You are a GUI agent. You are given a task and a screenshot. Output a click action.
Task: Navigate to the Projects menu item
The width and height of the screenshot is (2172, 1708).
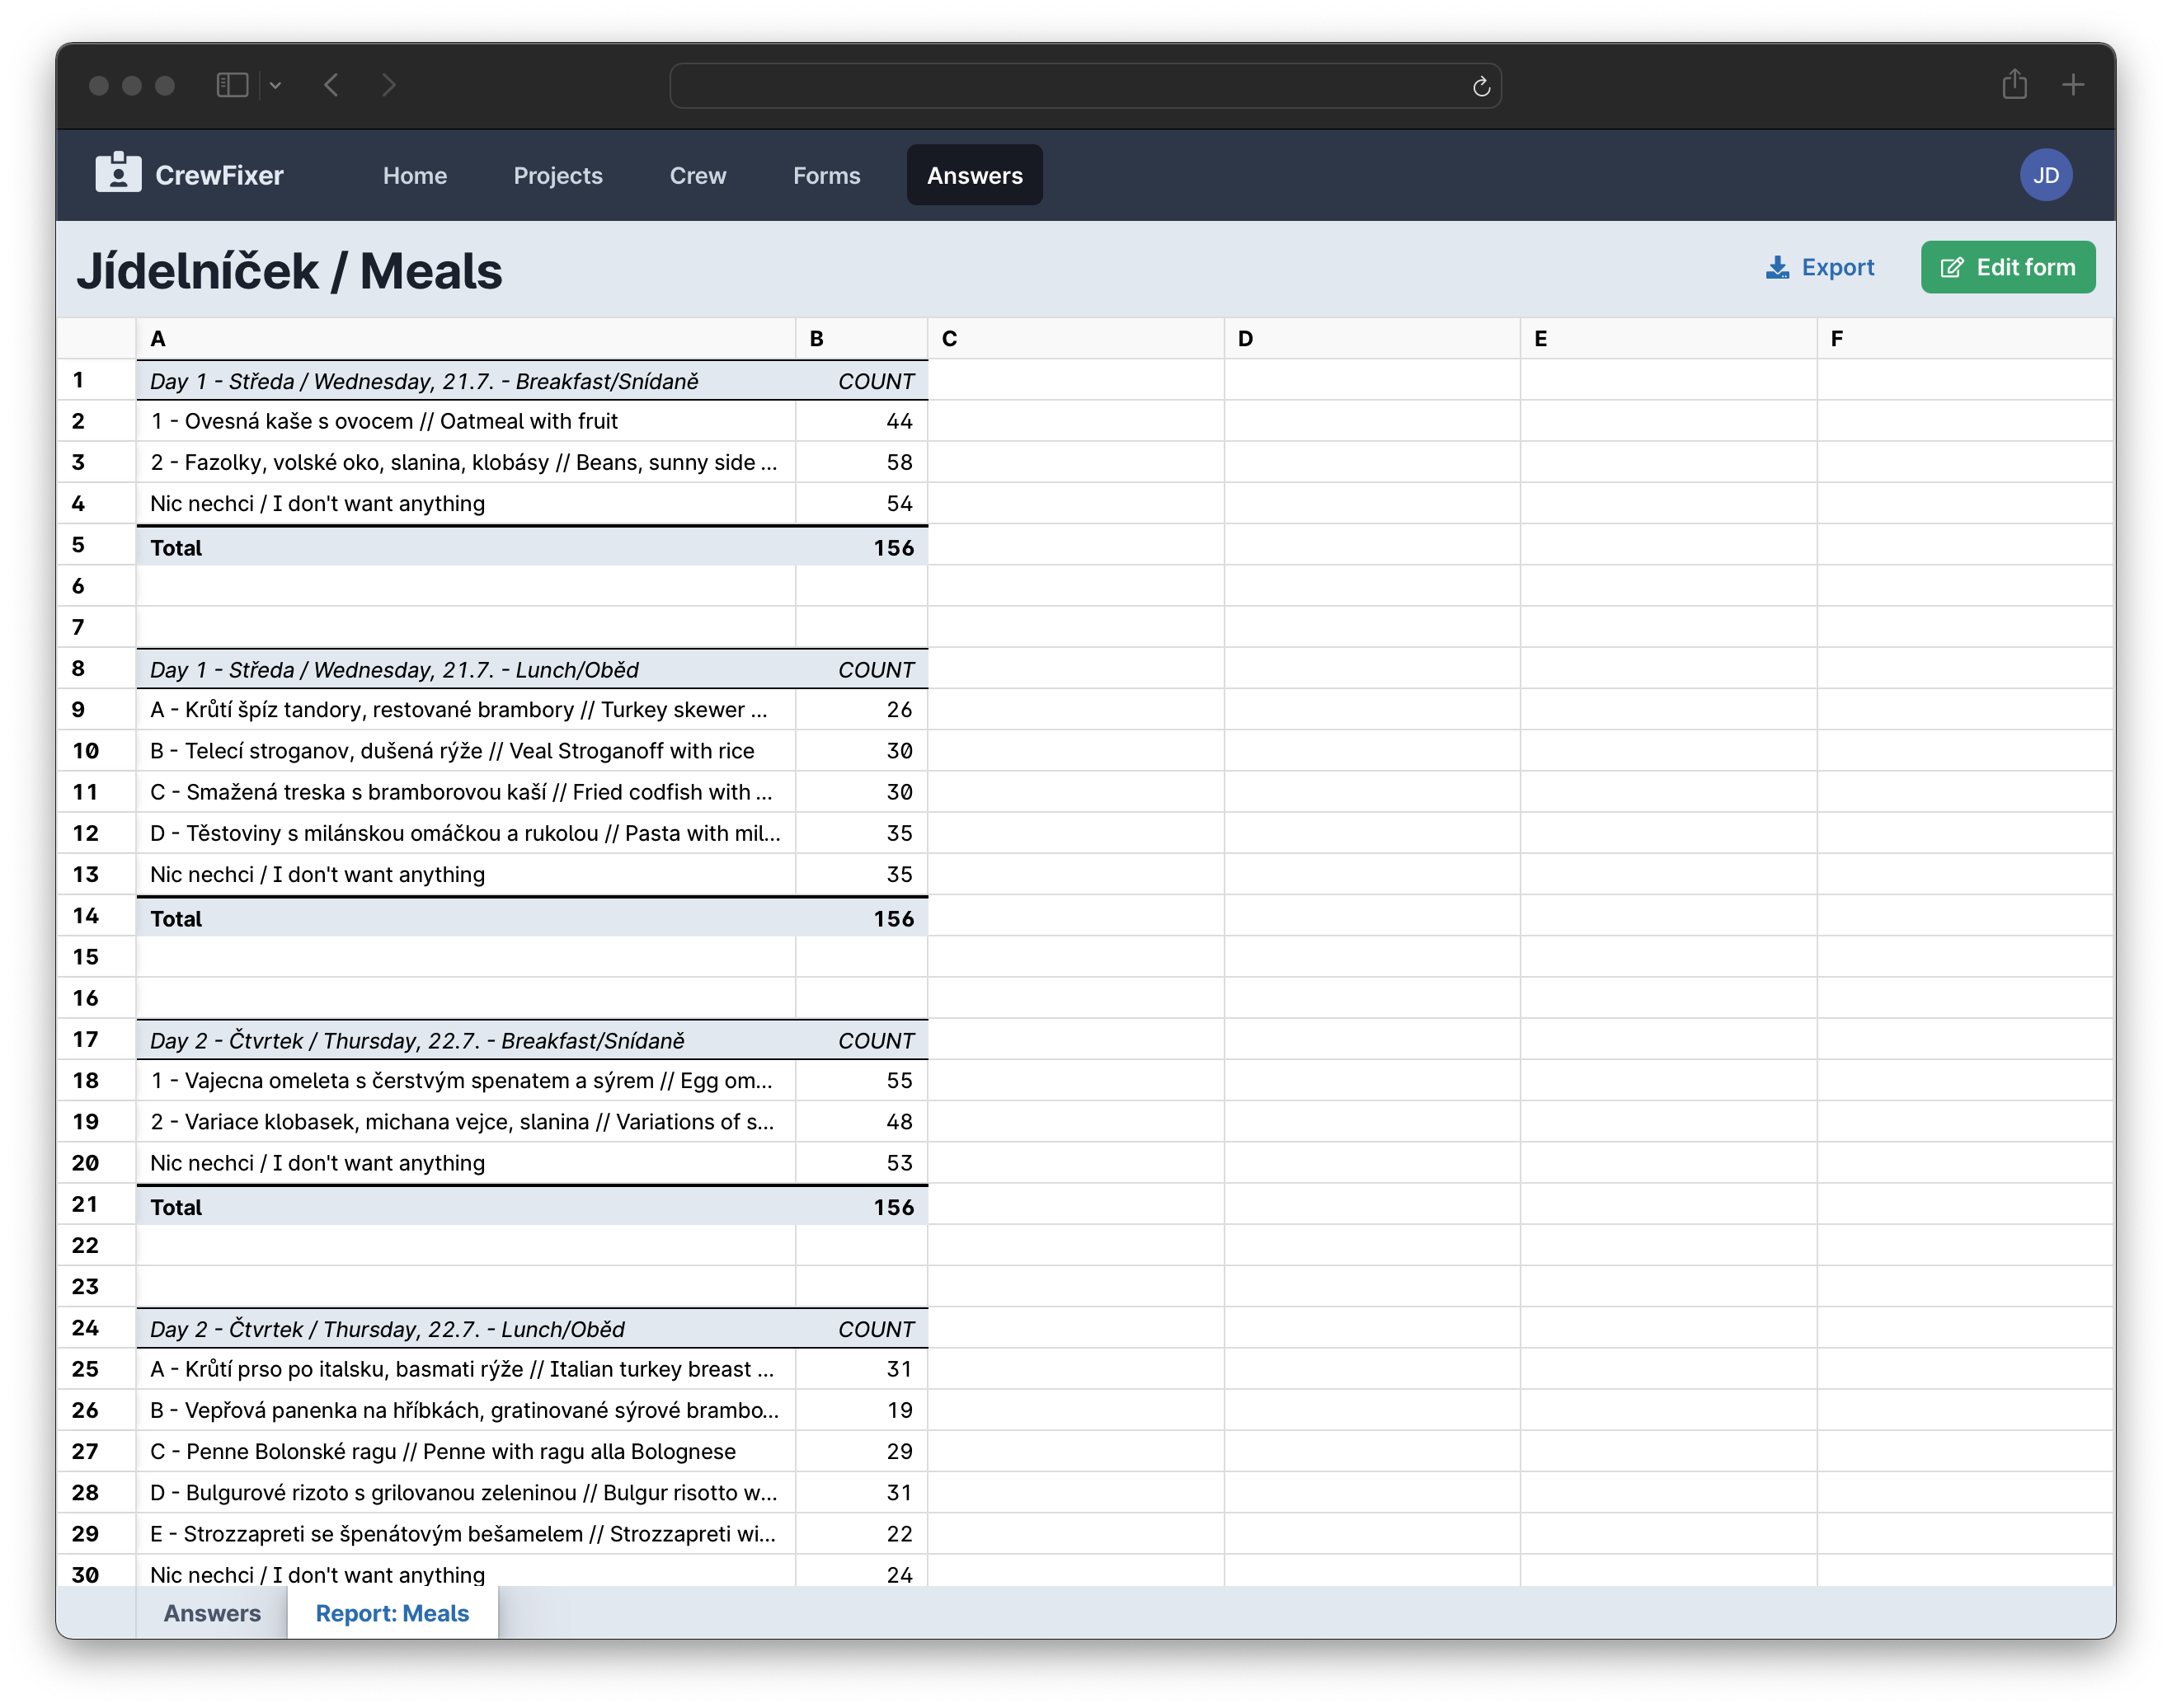point(557,175)
